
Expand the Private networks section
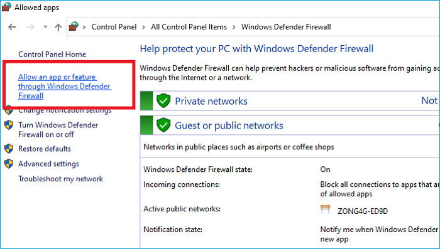point(290,101)
